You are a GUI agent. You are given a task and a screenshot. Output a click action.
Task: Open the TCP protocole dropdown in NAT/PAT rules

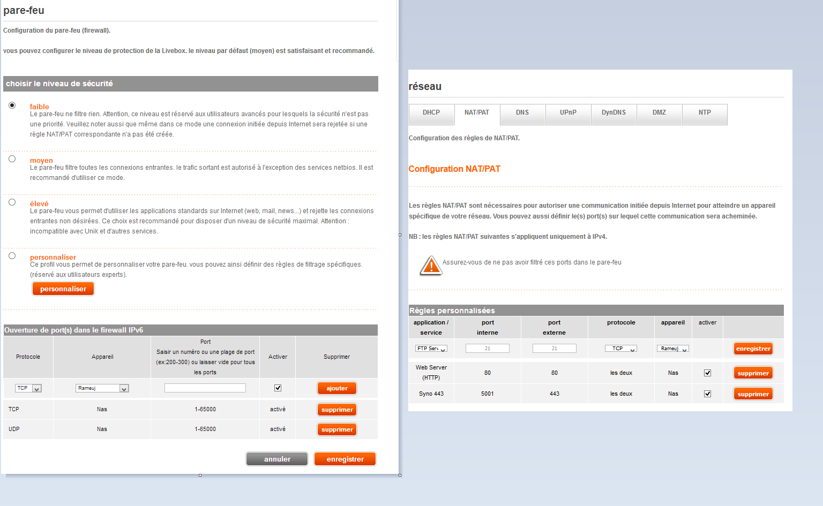(621, 349)
